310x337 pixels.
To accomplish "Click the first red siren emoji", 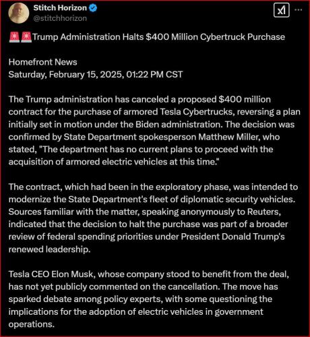I will [14, 37].
